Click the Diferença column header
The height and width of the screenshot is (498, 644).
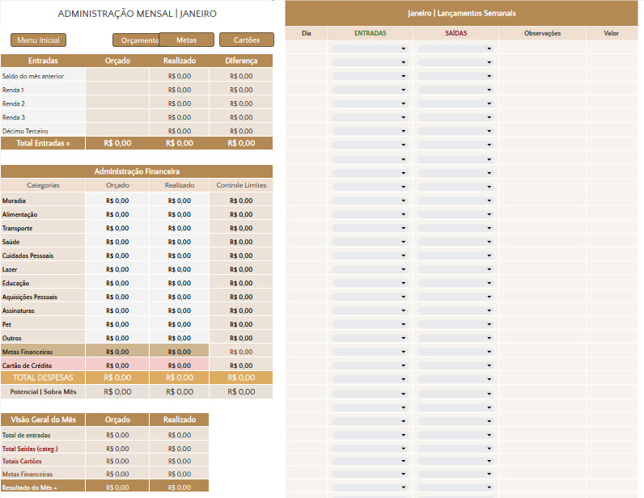(241, 61)
